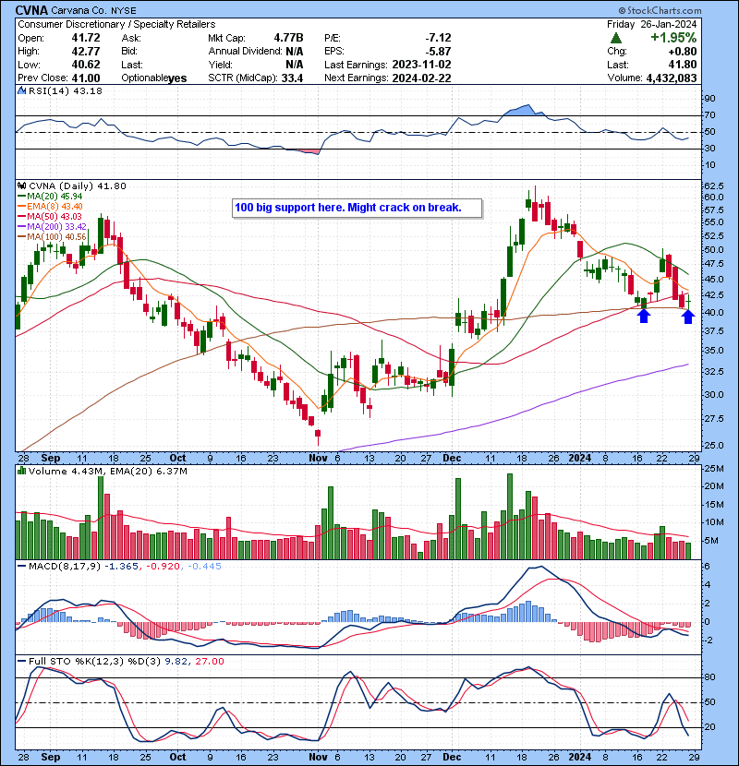Click the Volume value 4,432,083 in header
The height and width of the screenshot is (766, 739).
coord(672,78)
